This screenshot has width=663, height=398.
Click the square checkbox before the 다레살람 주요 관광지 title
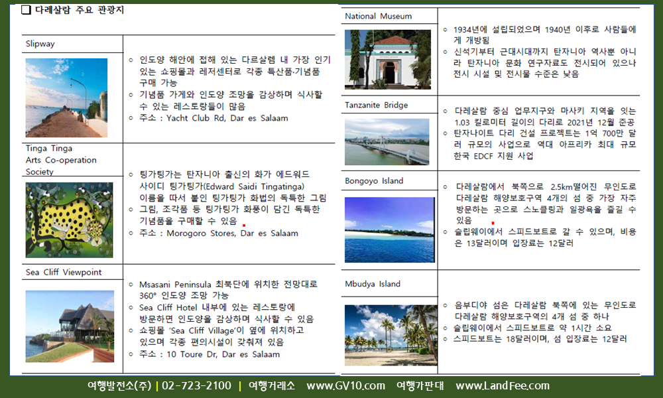(26, 11)
